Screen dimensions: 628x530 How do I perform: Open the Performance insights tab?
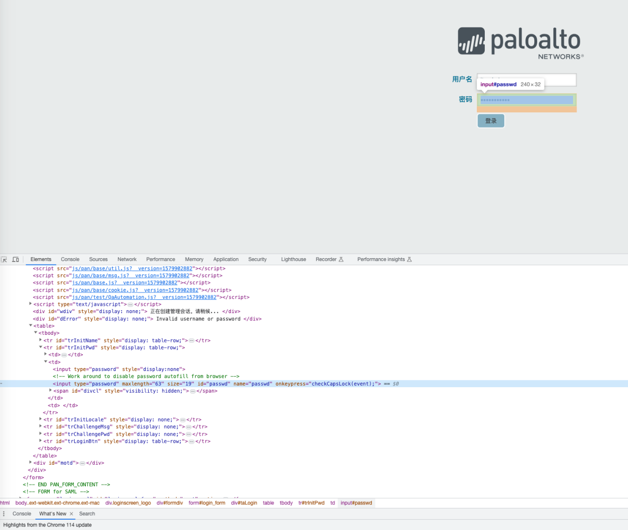coord(385,260)
